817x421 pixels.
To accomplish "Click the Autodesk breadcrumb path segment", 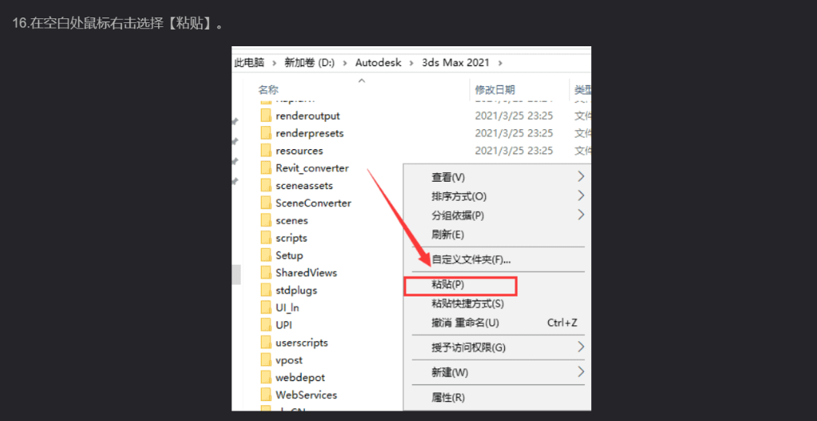I will tap(380, 62).
